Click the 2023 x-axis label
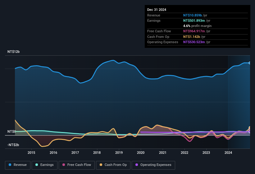255x174 pixels. pyautogui.click(x=206, y=153)
